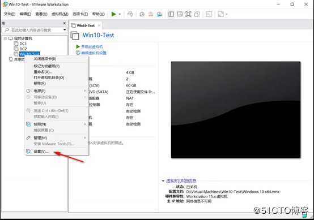This screenshot has height=220, width=314.
Task: Toggle the thumbnail bar view icon
Action: tap(180, 14)
